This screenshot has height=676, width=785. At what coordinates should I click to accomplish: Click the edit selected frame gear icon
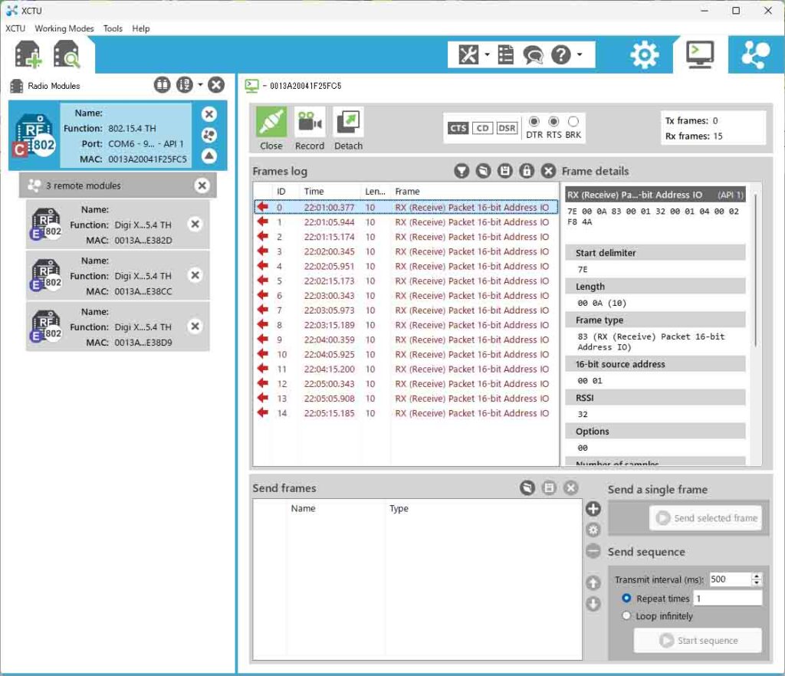[x=593, y=530]
